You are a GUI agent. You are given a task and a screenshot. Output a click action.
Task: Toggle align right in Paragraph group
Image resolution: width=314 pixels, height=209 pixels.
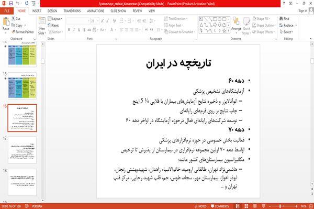(131, 30)
